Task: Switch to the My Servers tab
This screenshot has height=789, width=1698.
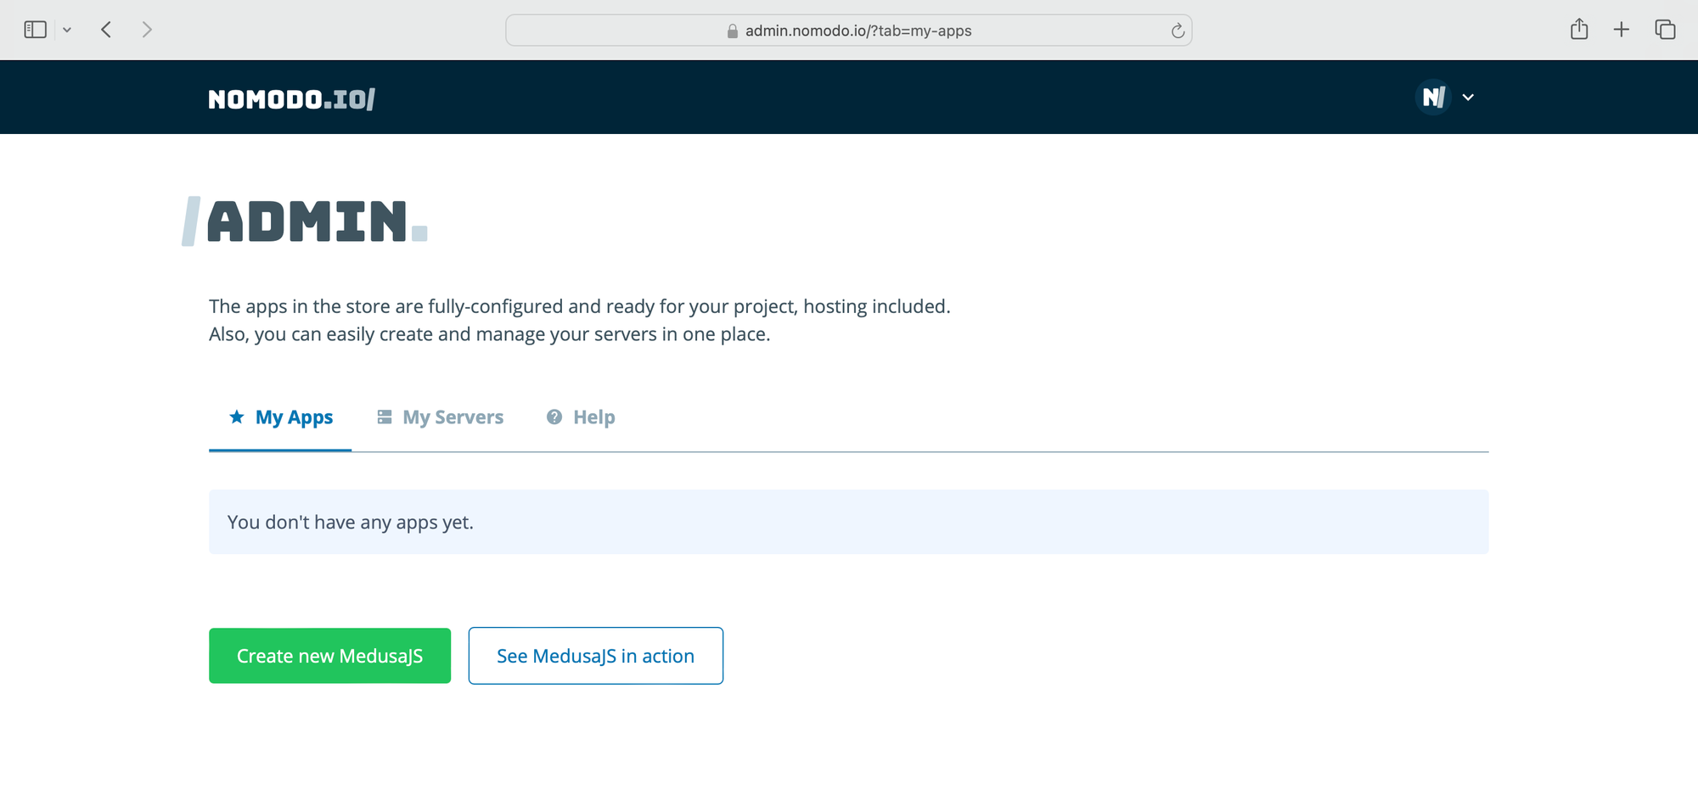Action: pos(440,417)
